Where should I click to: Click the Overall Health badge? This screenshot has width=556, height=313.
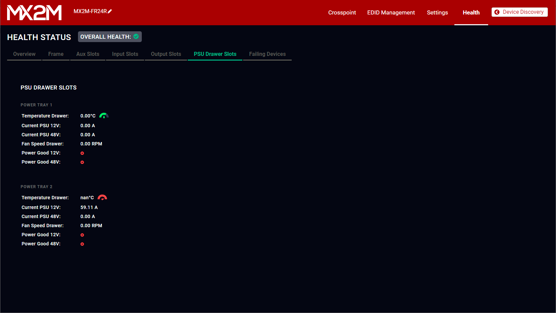click(110, 37)
